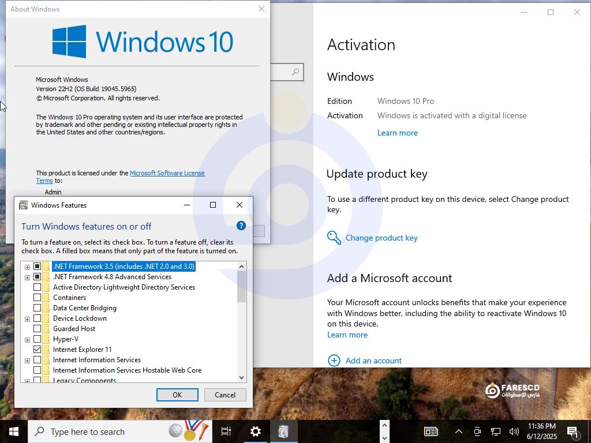Click the Windows Features title bar icon
Viewport: 591px width, 443px height.
coord(23,205)
